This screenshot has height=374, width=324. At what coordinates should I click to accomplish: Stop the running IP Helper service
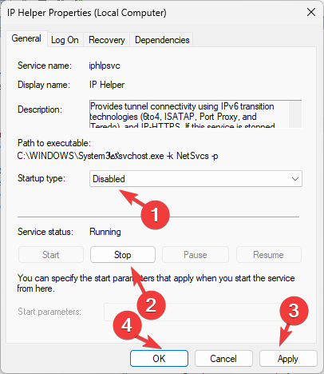pyautogui.click(x=123, y=255)
